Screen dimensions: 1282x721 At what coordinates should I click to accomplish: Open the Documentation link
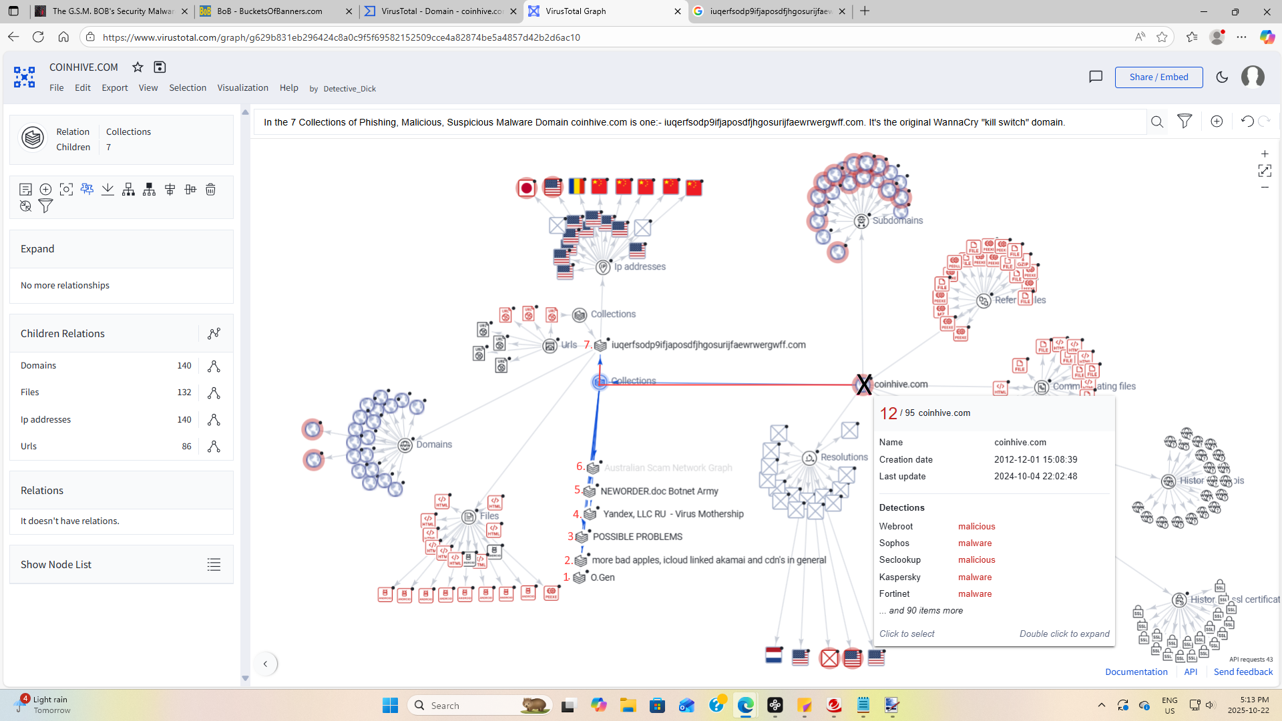pos(1136,672)
